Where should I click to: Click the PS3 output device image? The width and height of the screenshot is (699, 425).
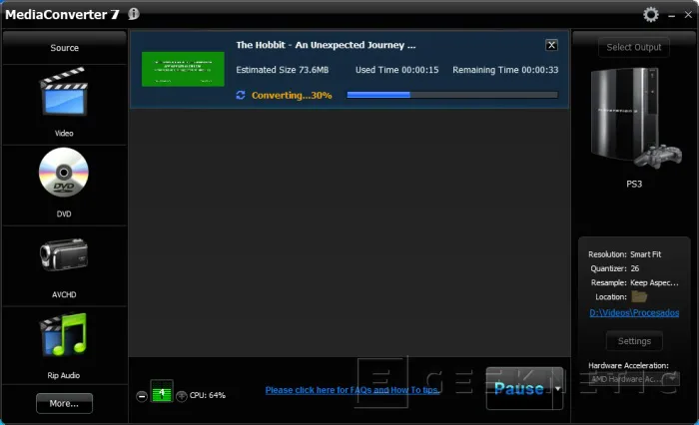(635, 118)
